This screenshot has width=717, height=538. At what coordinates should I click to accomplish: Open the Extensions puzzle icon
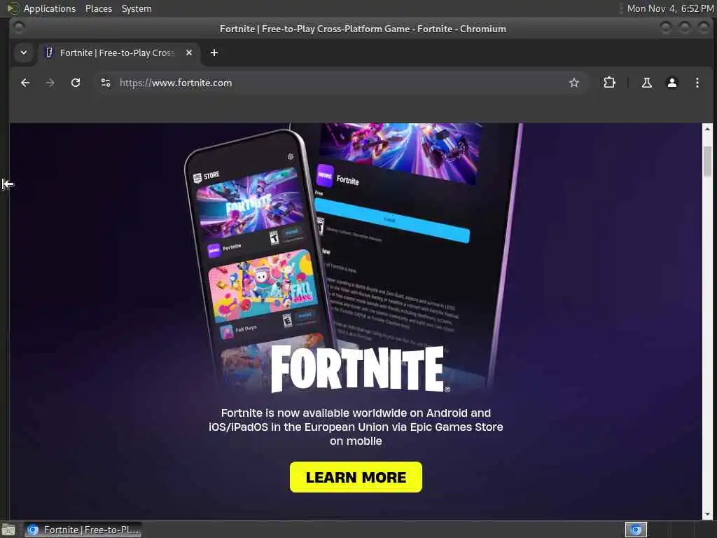pos(610,83)
